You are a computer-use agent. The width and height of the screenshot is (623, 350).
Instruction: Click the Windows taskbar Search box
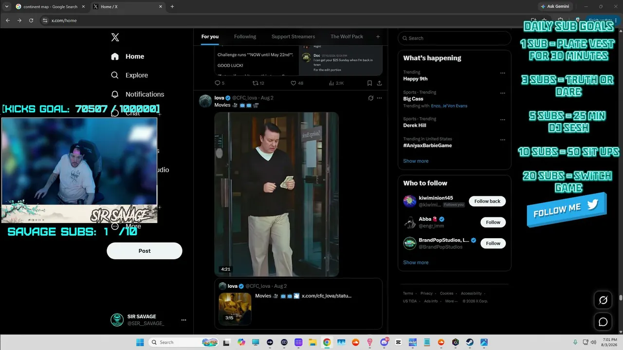pos(183,342)
